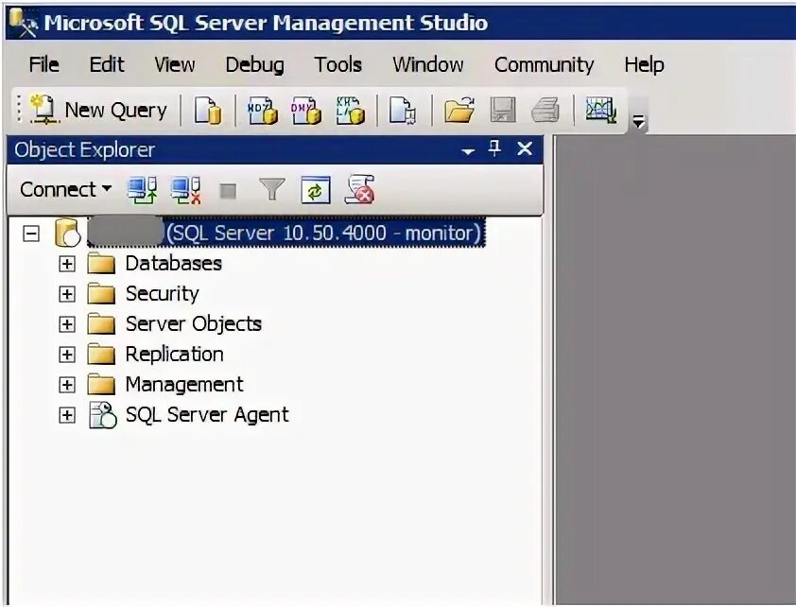Viewport: 796px width, 607px height.
Task: Expand the Replication folder
Action: (66, 355)
